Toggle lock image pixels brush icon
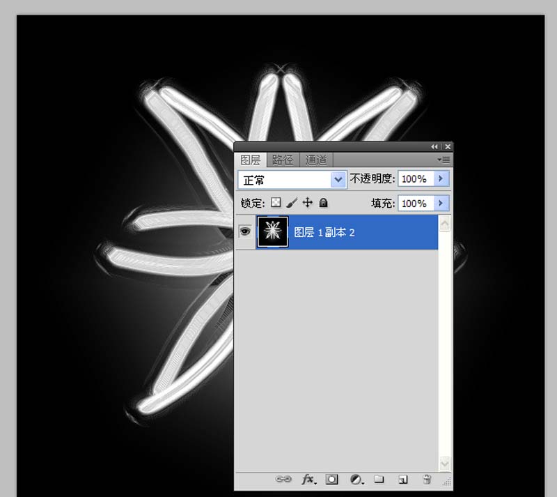 point(292,203)
